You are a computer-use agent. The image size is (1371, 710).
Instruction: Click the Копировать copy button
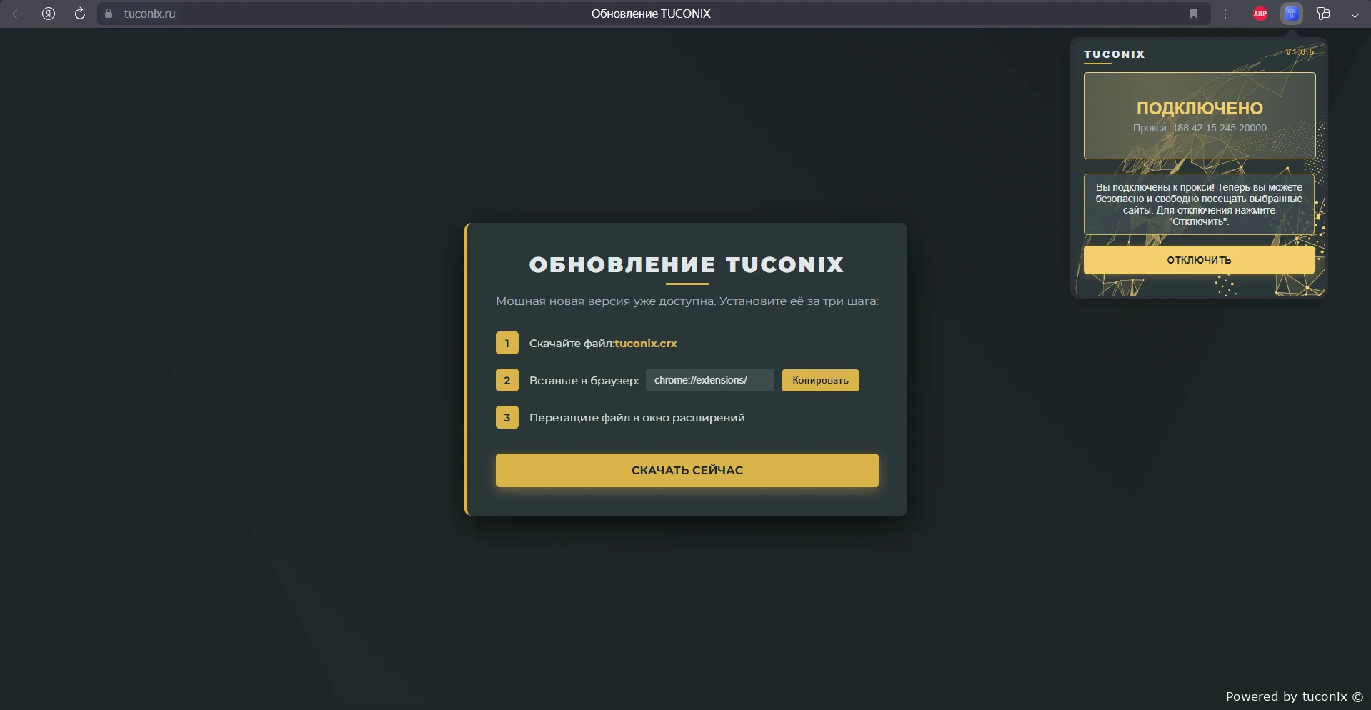click(x=820, y=380)
